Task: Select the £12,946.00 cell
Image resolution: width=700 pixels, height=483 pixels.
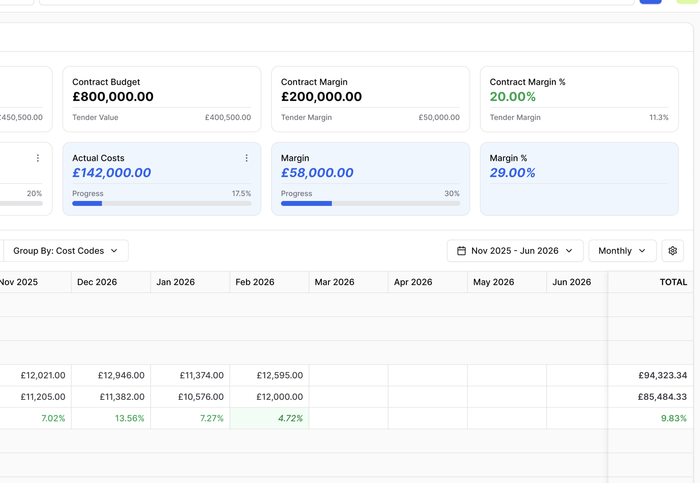Action: [111, 375]
